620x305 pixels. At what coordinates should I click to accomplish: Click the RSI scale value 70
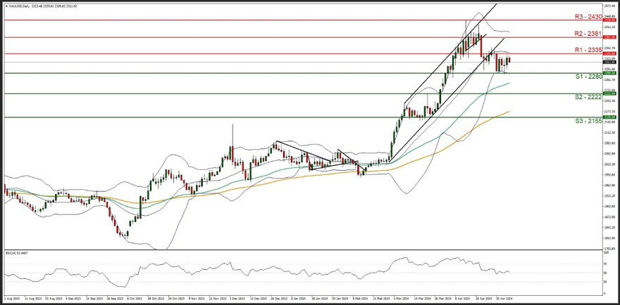pyautogui.click(x=605, y=264)
